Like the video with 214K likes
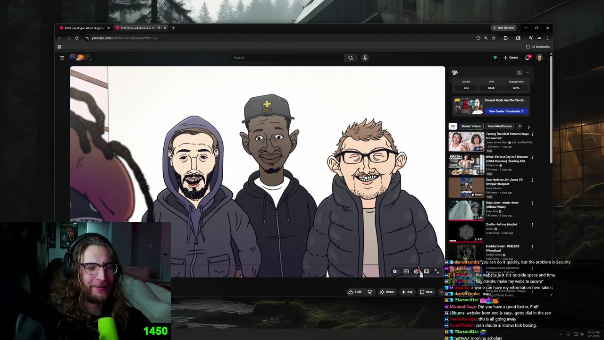Image resolution: width=604 pixels, height=340 pixels. pyautogui.click(x=355, y=292)
